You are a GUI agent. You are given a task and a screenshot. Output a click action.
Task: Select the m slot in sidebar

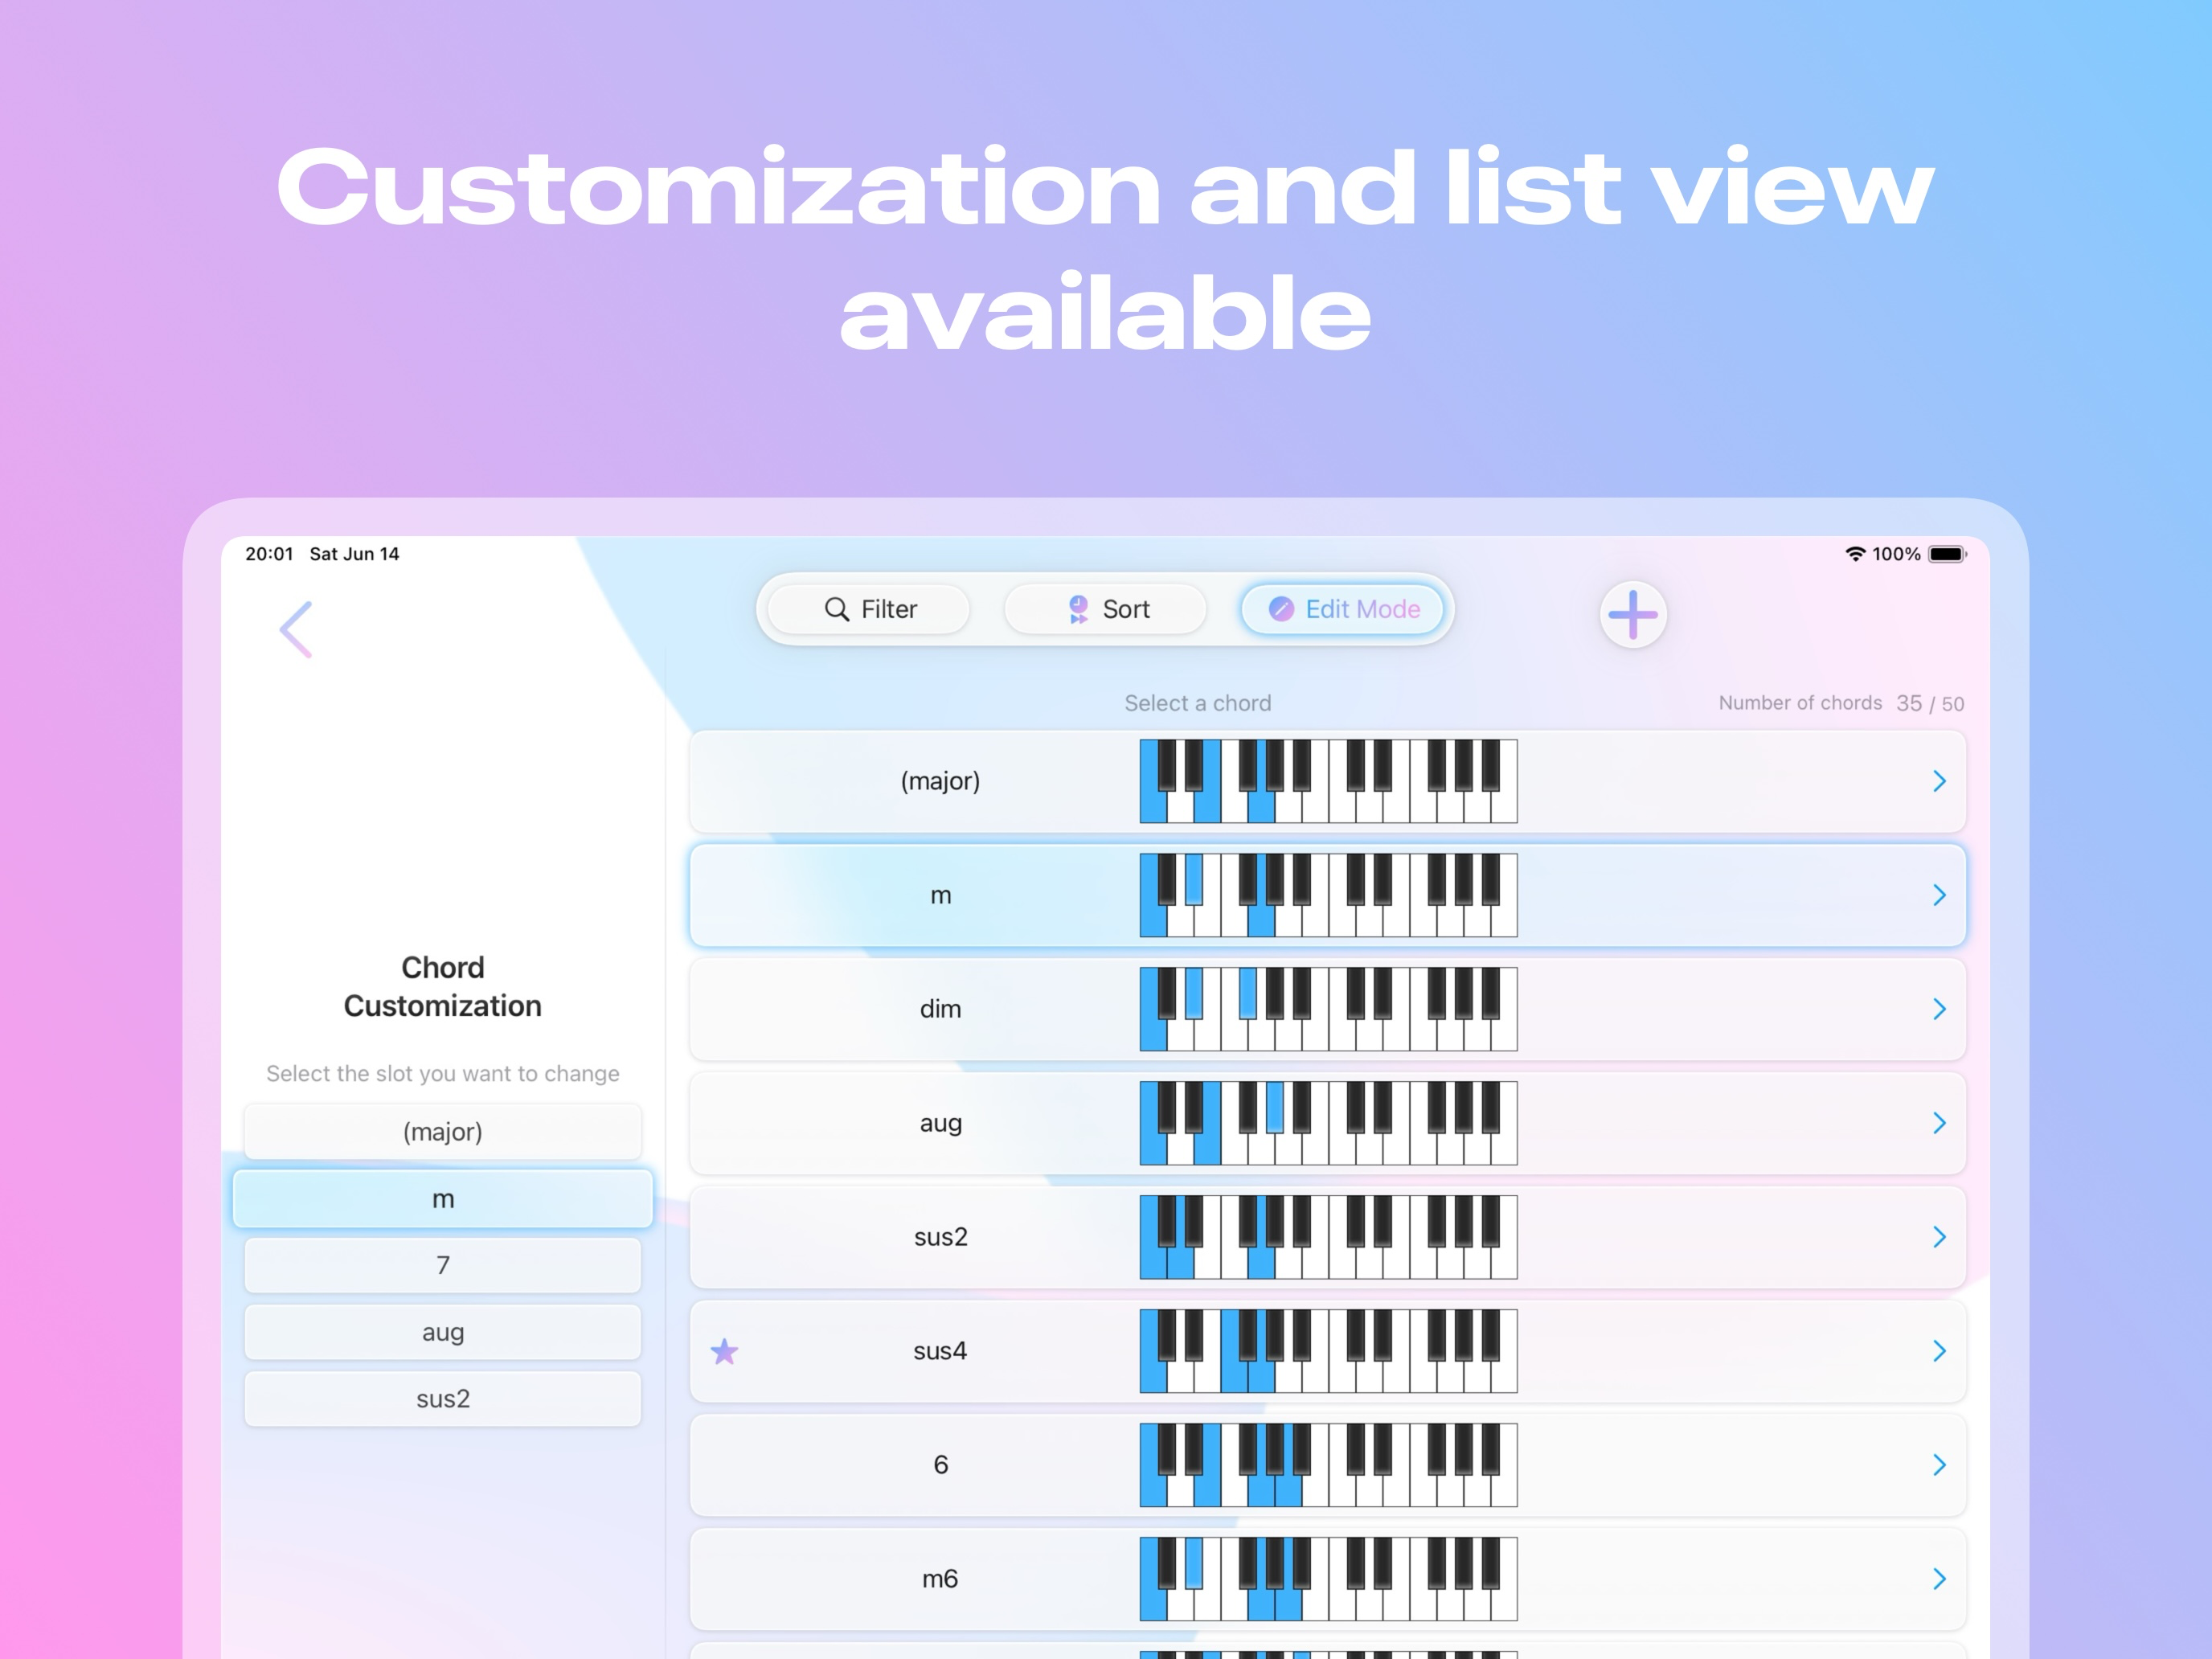443,1199
